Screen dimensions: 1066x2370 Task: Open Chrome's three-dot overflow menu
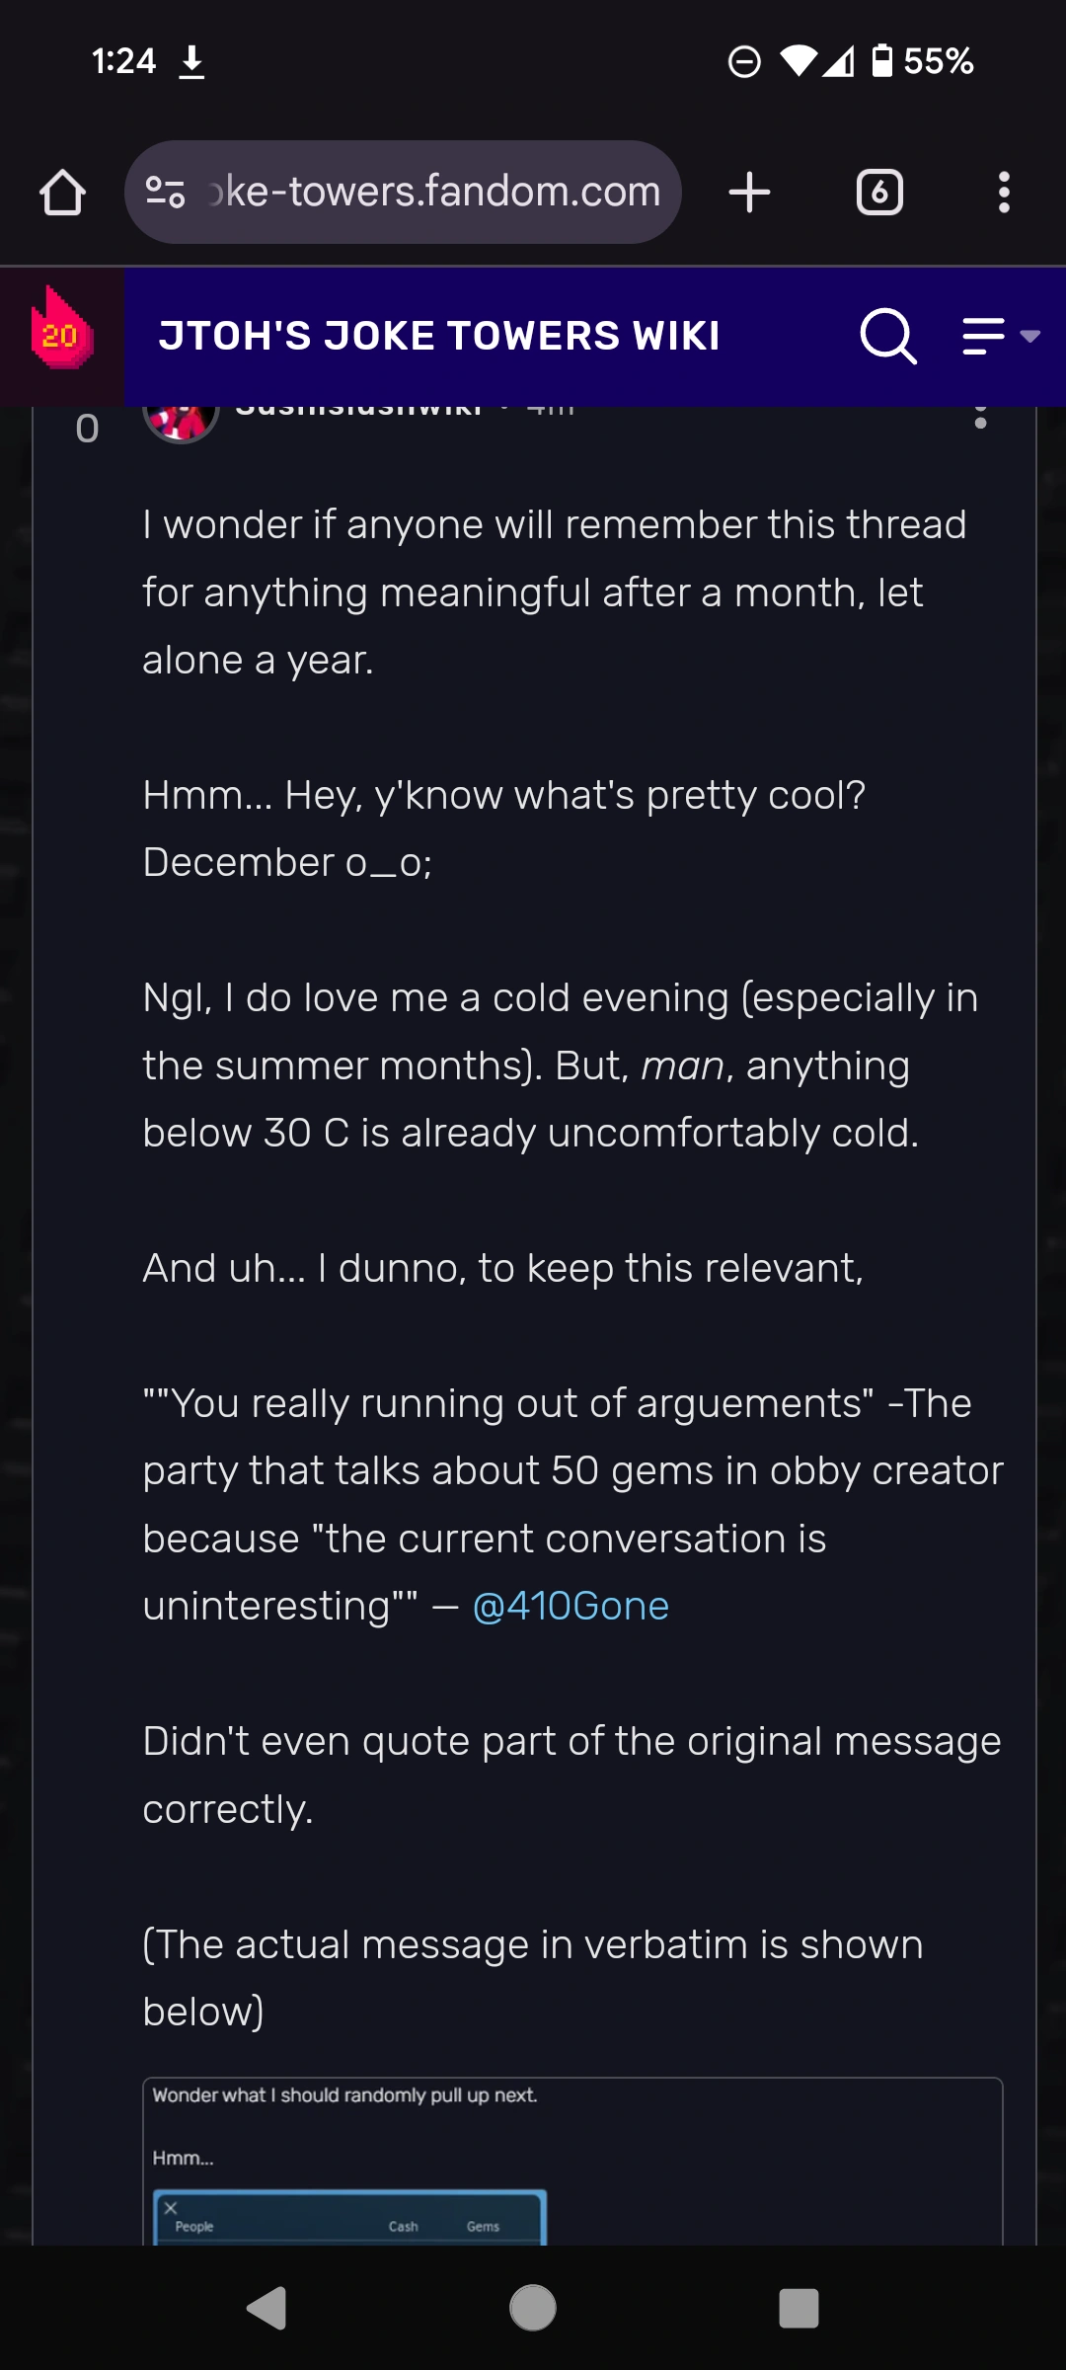[x=1004, y=193]
